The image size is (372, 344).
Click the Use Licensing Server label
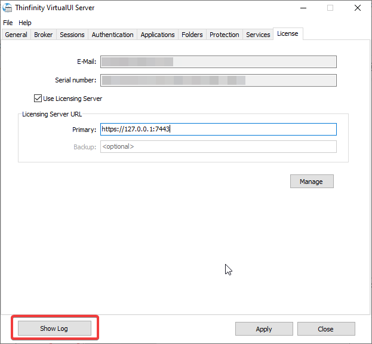click(x=73, y=99)
